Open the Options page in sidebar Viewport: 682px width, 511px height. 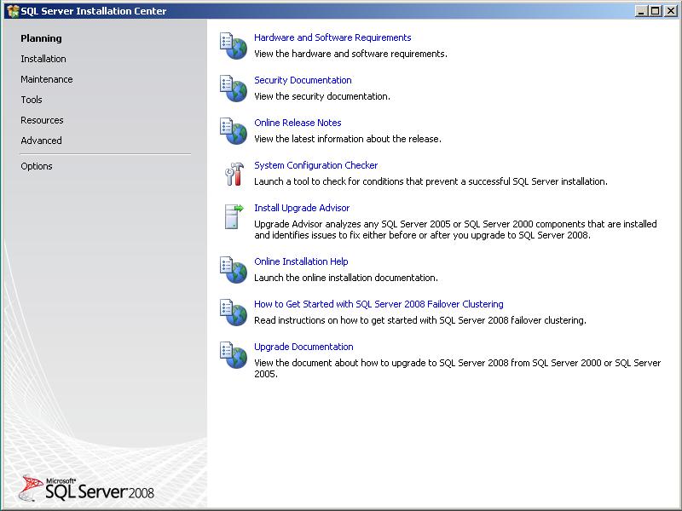pyautogui.click(x=37, y=166)
